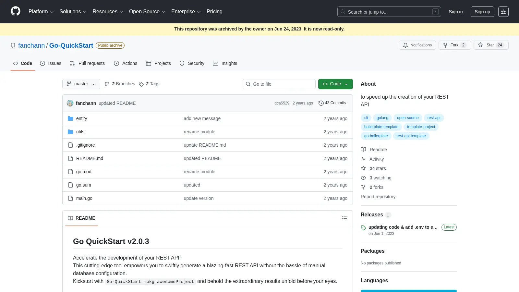Open the master branch selector
This screenshot has height=292, width=519.
point(81,84)
